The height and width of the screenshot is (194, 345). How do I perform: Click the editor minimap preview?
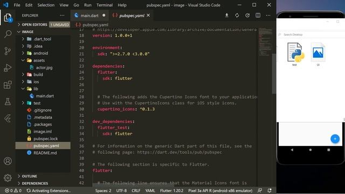(265, 42)
